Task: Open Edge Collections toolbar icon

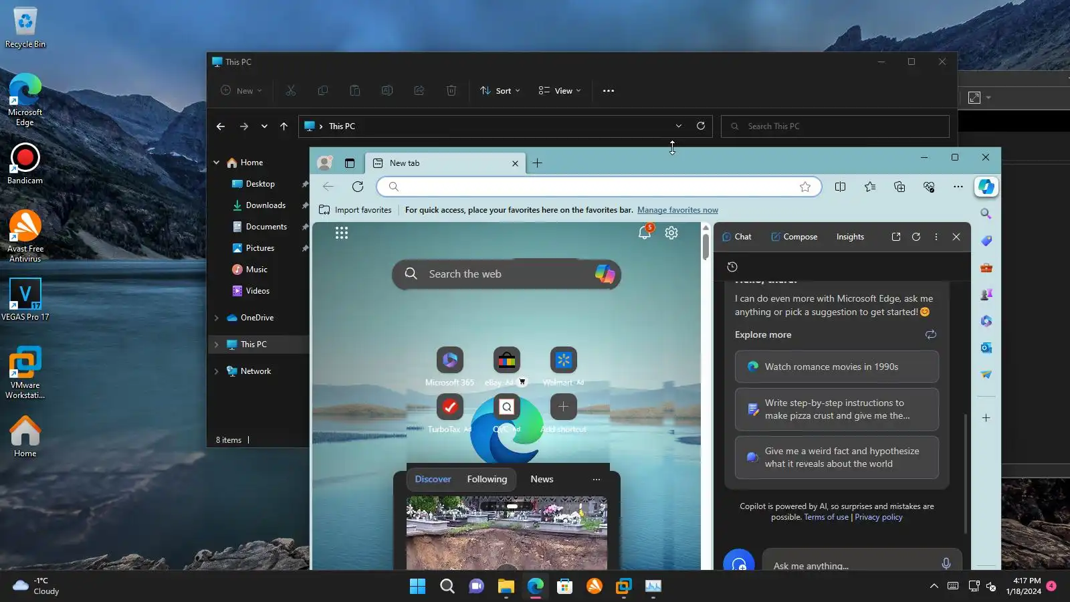Action: [x=899, y=187]
